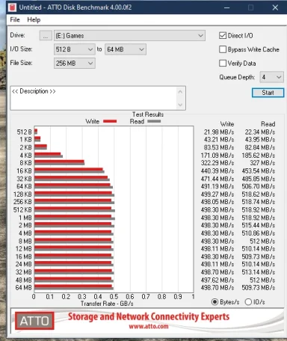Open the 64 MB maximum I/O size dropdown
The width and height of the screenshot is (287, 341).
(126, 49)
